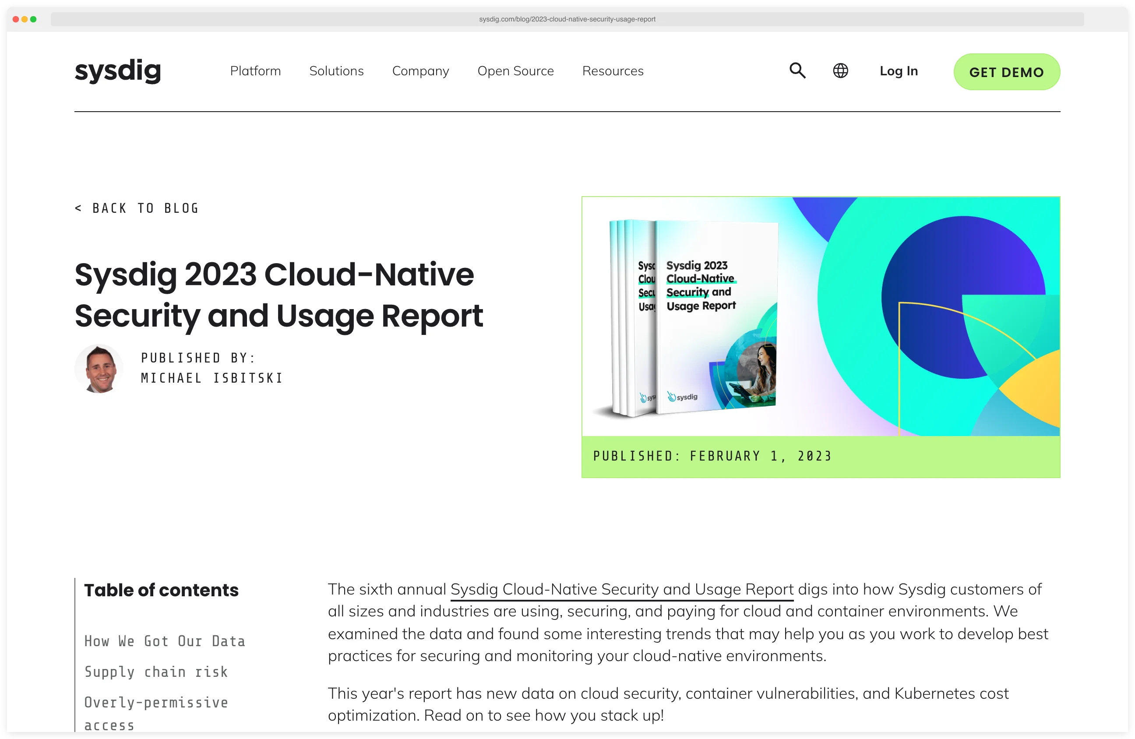Click the globe language selector icon
Screen dimensions: 1135x739
coord(840,70)
